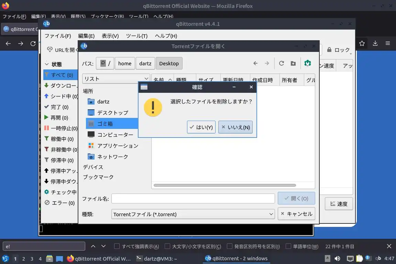Click キャンセル in file dialog
This screenshot has width=396, height=264.
coord(296,214)
